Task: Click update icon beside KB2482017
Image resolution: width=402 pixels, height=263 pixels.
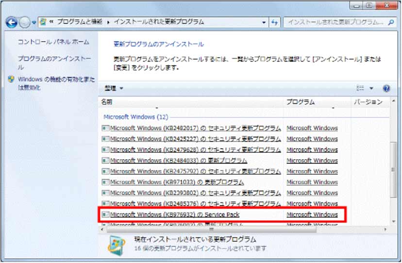Action: pyautogui.click(x=105, y=128)
